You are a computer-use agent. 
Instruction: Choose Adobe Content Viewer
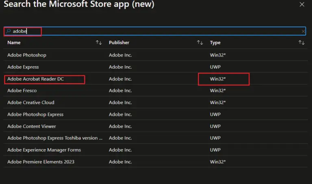click(32, 126)
